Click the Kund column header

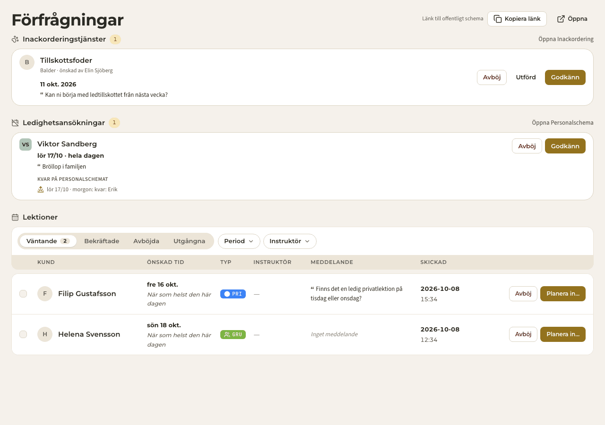coord(46,263)
